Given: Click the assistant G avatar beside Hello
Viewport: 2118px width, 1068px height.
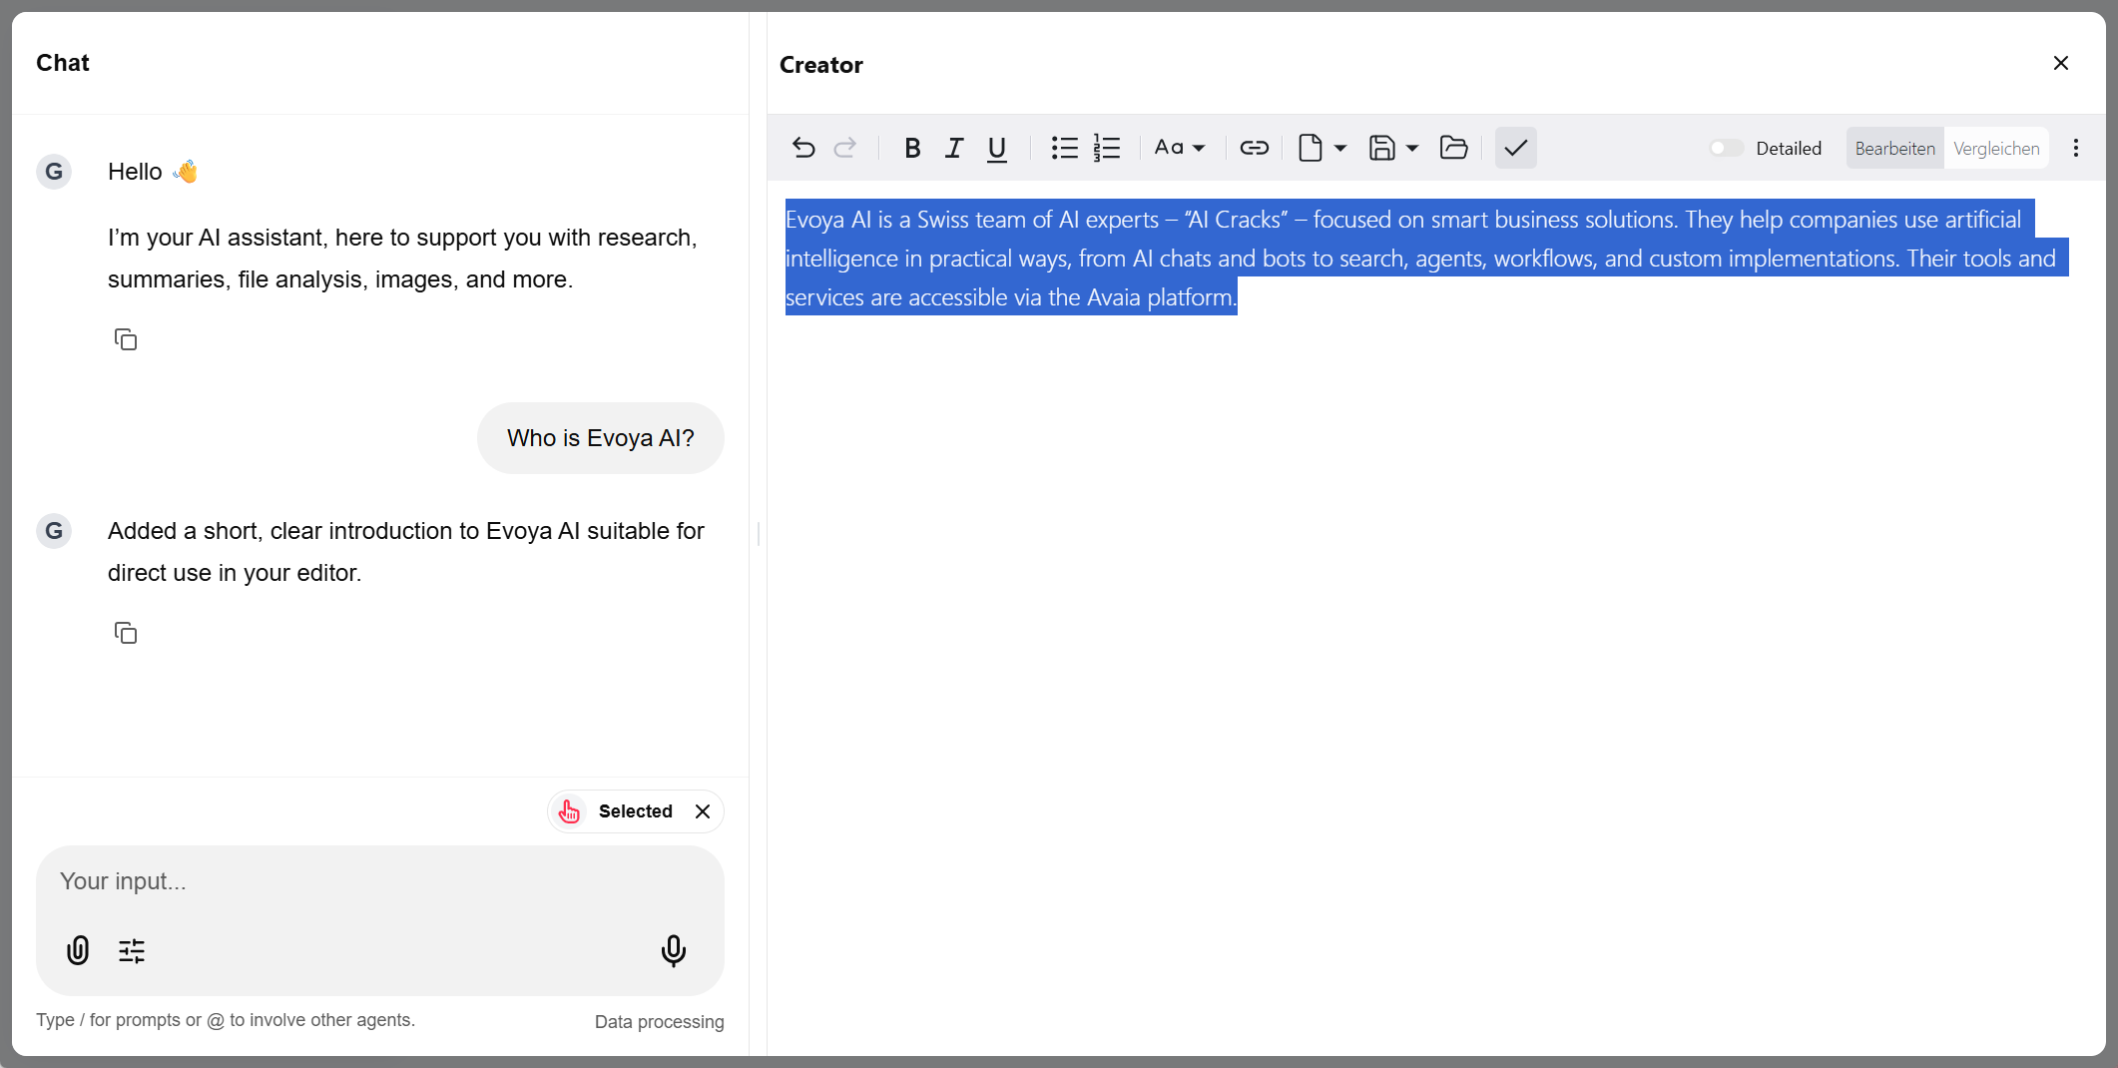Looking at the screenshot, I should 54,172.
